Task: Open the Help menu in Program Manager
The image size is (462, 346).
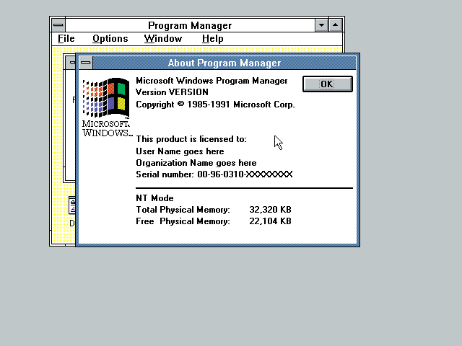Action: [x=213, y=38]
